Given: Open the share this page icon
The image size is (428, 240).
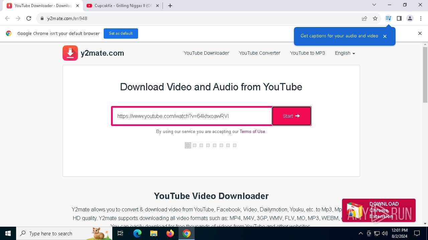Looking at the screenshot, I should [x=364, y=18].
